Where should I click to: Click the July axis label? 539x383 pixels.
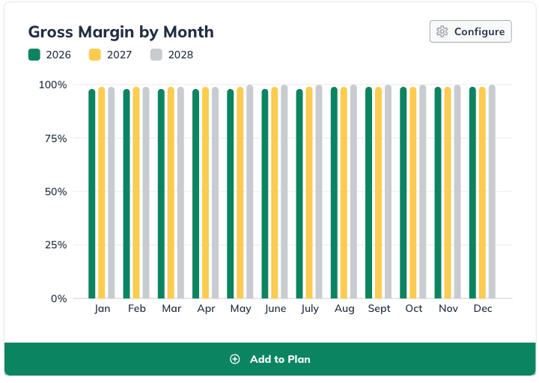[310, 308]
